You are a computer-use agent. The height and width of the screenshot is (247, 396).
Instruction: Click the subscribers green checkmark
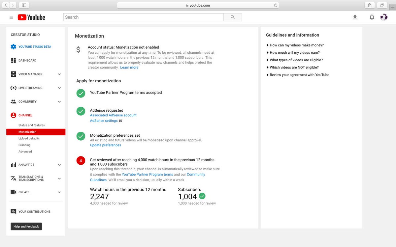pyautogui.click(x=202, y=196)
